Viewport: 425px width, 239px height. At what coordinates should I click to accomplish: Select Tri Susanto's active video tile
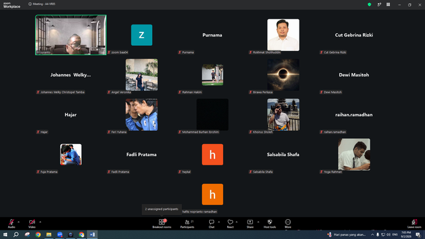point(71,35)
